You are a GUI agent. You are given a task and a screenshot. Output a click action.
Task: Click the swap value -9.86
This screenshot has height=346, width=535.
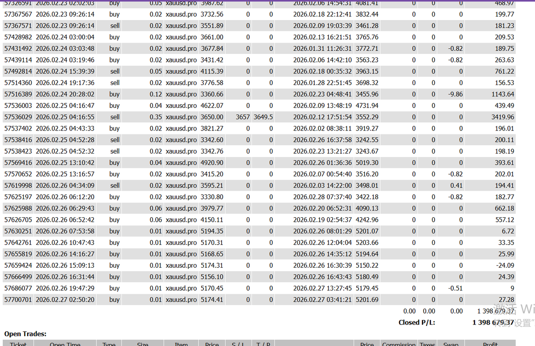coord(455,94)
